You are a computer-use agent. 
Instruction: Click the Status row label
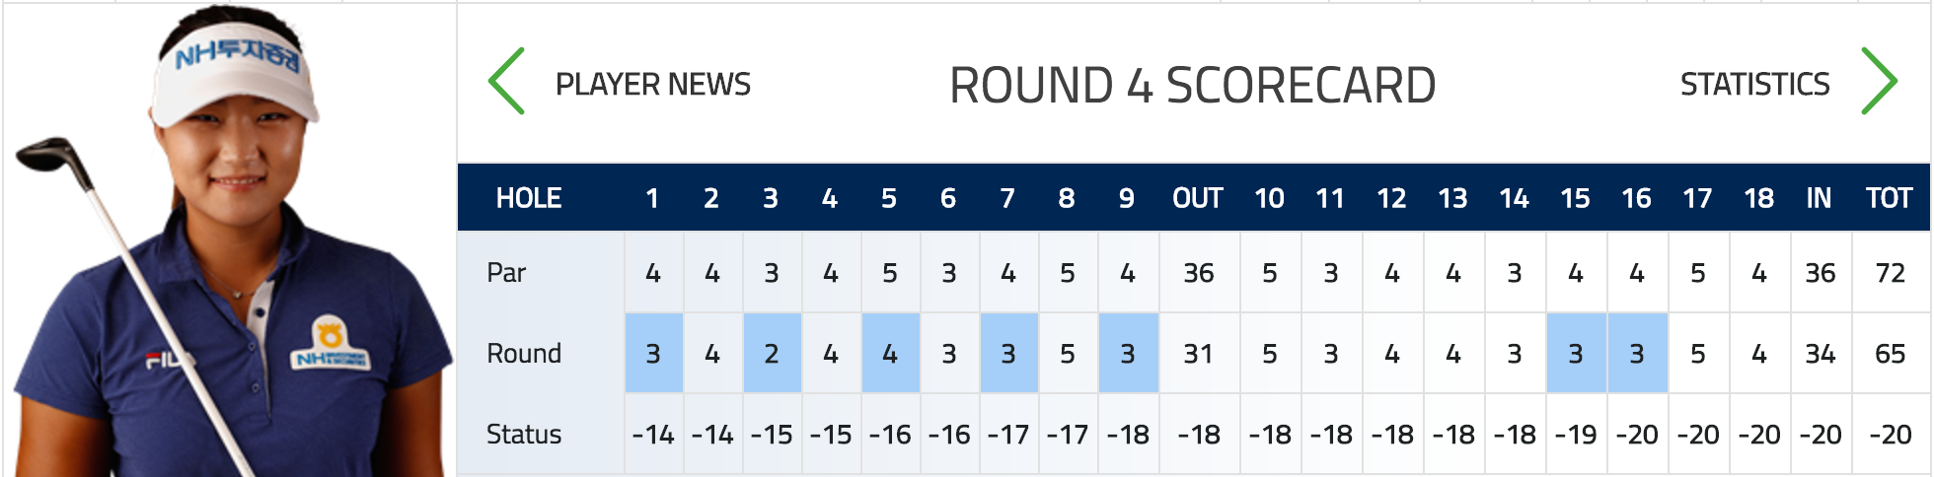coord(524,434)
